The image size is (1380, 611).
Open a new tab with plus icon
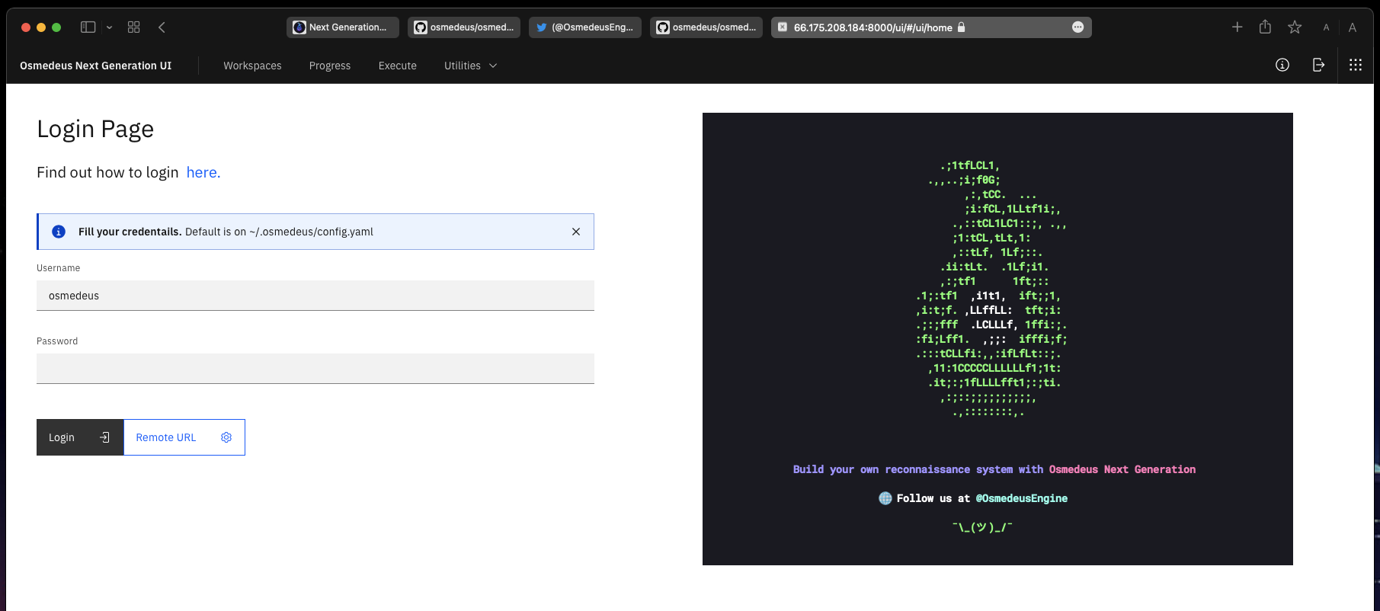coord(1238,27)
